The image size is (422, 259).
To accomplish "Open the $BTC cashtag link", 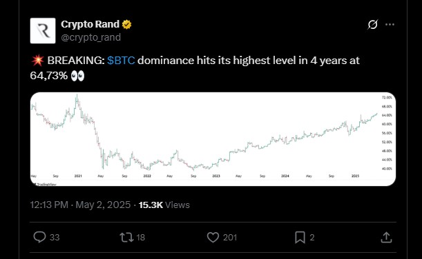I will (121, 61).
